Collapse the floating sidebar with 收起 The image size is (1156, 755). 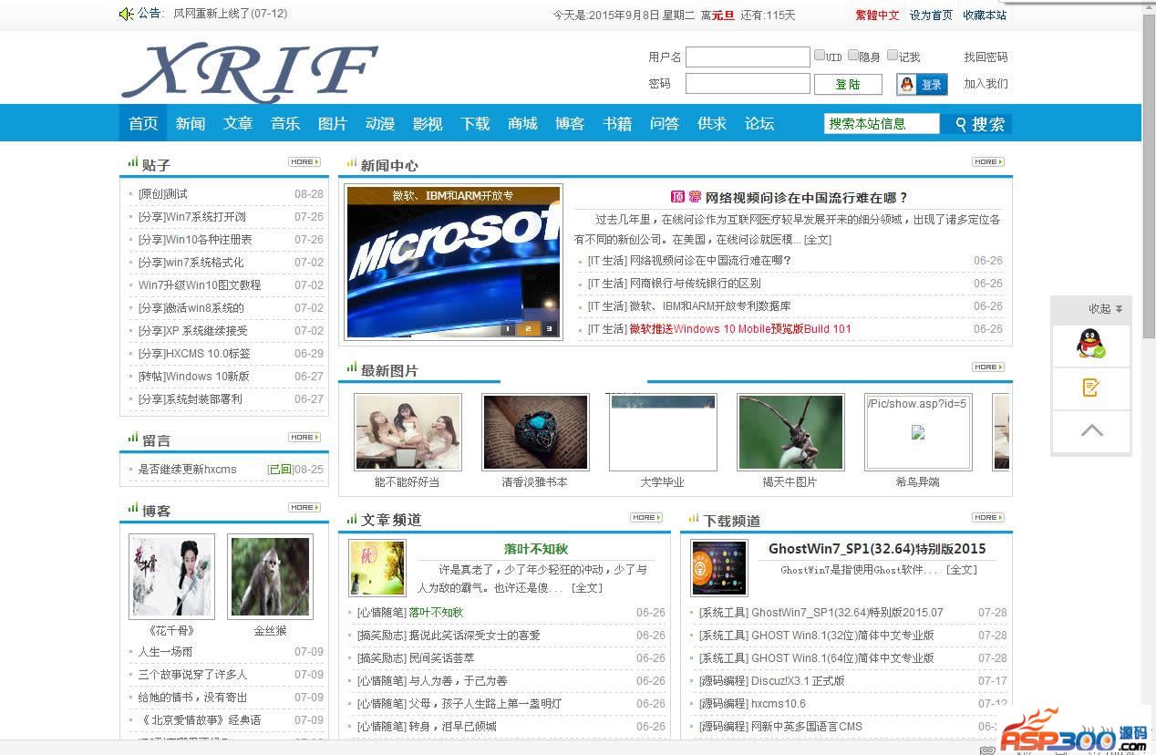(x=1104, y=308)
